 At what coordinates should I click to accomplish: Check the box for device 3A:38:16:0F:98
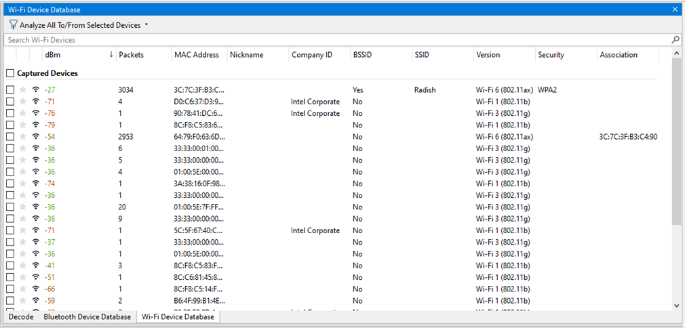[x=10, y=184]
